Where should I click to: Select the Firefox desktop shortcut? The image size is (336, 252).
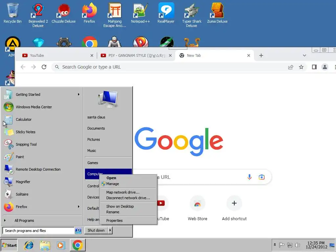89,13
